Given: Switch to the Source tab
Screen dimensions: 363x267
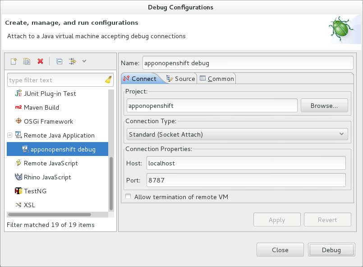Looking at the screenshot, I should point(180,79).
